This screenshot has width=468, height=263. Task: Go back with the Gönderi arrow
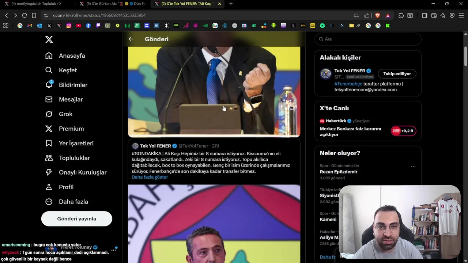click(x=131, y=39)
